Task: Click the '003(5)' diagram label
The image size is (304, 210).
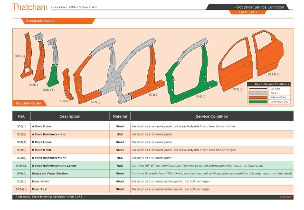Action: click(x=153, y=95)
